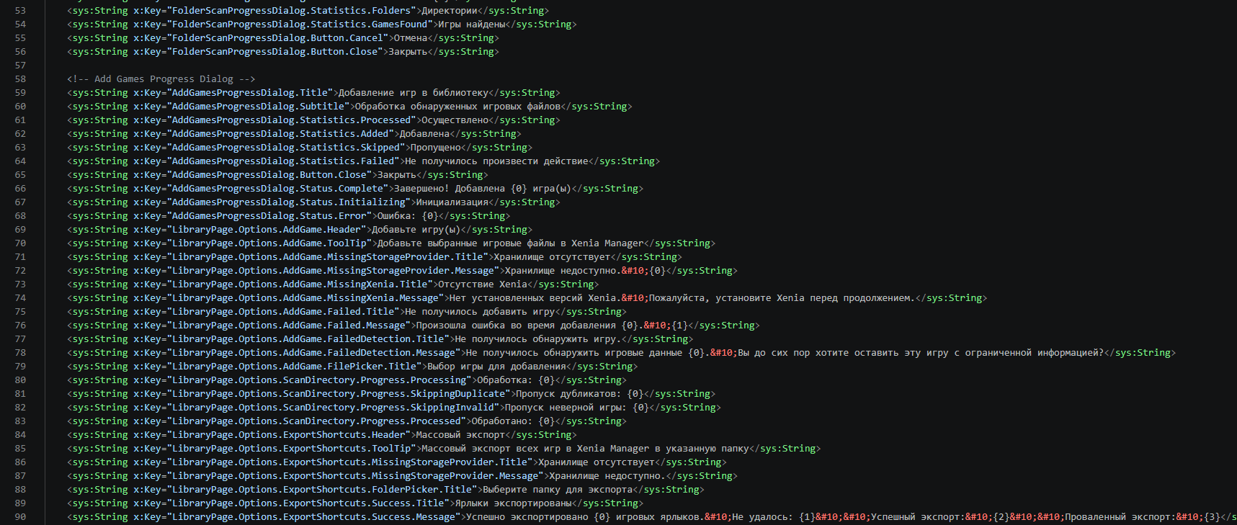1237x525 pixels.
Task: Click key 'LibraryPage.Options.AddGame.Failed.Title'
Action: 283,312
